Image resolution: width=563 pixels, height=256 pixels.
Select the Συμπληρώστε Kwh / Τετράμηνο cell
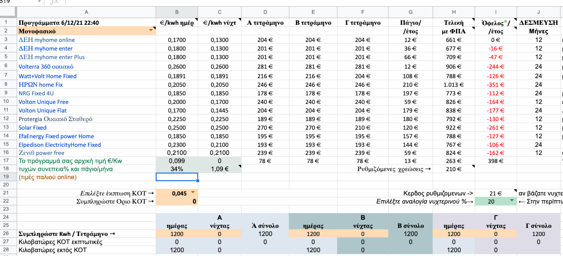coord(86,234)
